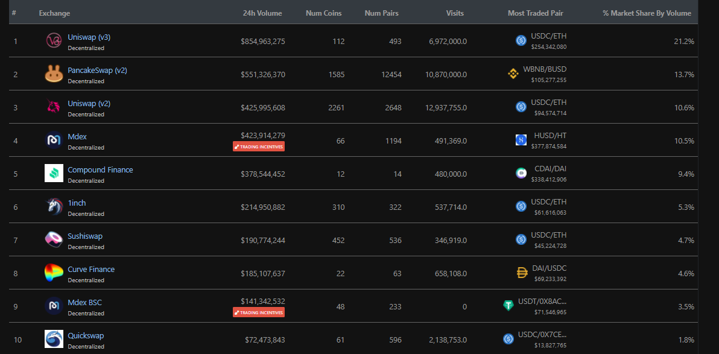Click the Mdex logo in row 4
The image size is (719, 354).
54,140
